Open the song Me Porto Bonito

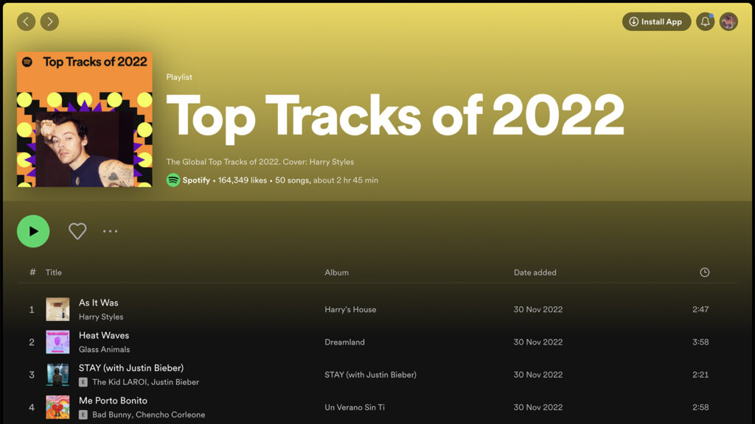coord(113,401)
